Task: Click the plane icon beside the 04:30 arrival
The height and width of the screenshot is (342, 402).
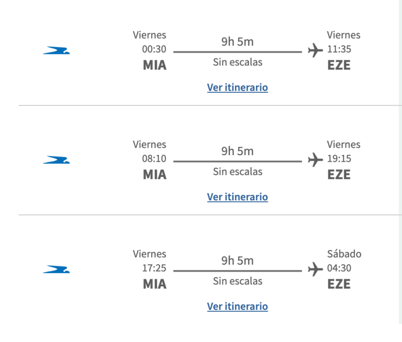Action: 315,269
